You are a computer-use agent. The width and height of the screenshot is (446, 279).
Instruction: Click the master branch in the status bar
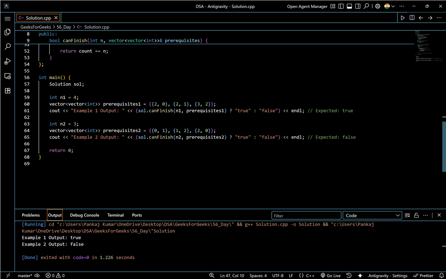click(x=25, y=276)
